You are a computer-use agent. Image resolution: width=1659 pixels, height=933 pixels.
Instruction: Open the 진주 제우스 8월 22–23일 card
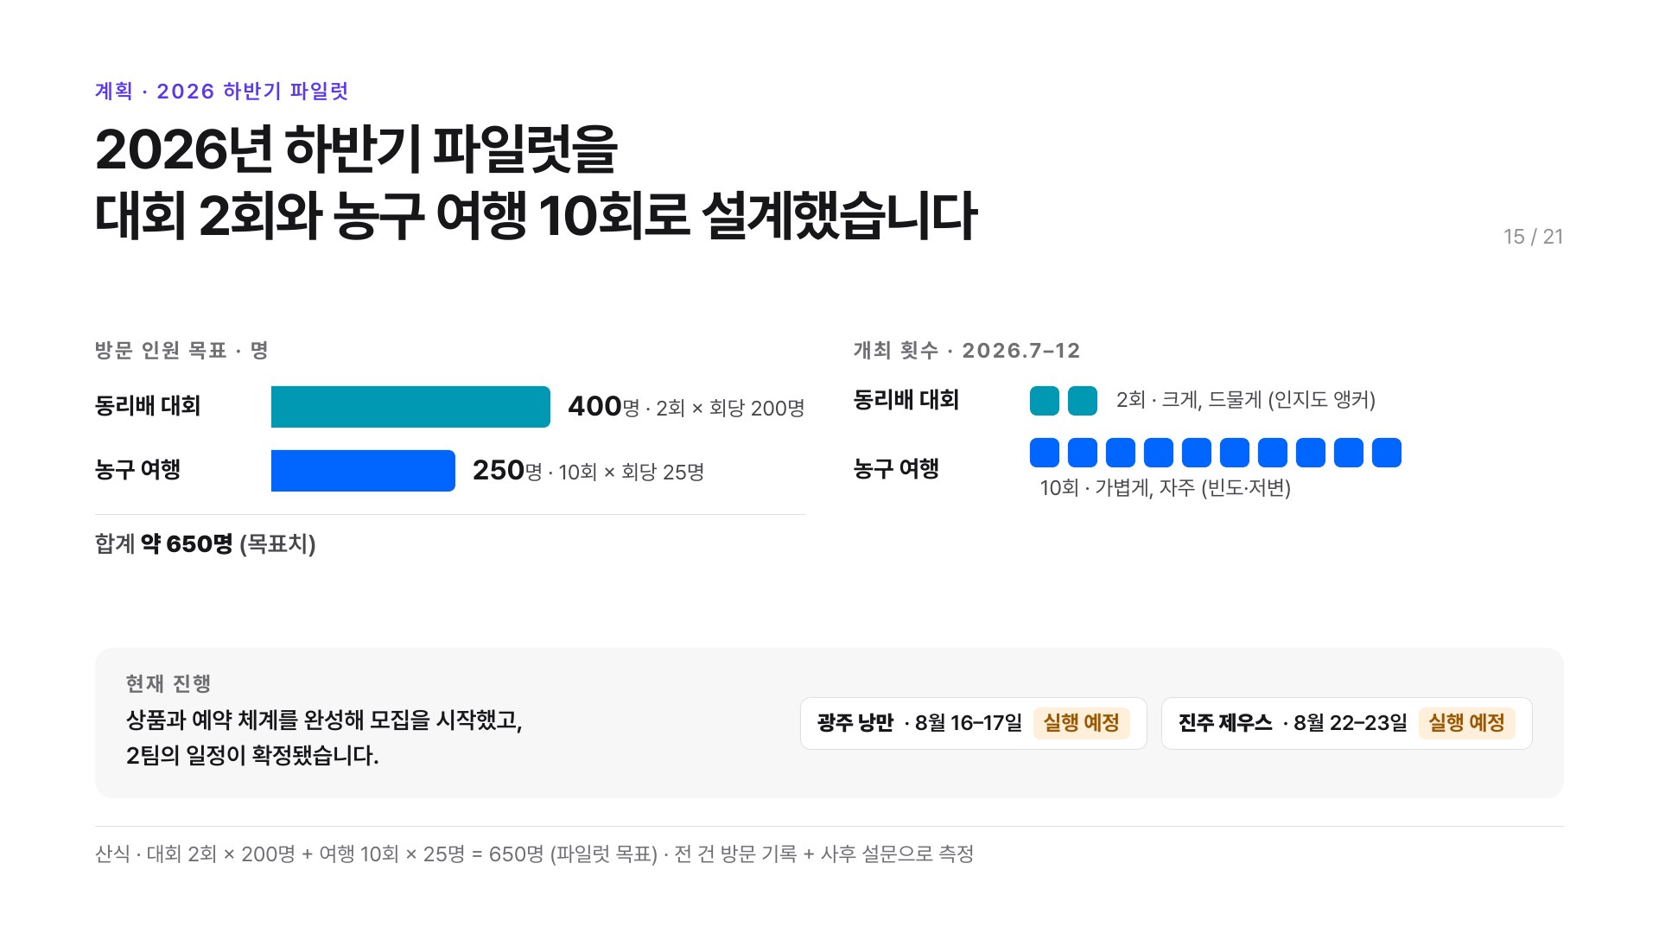click(x=1347, y=723)
